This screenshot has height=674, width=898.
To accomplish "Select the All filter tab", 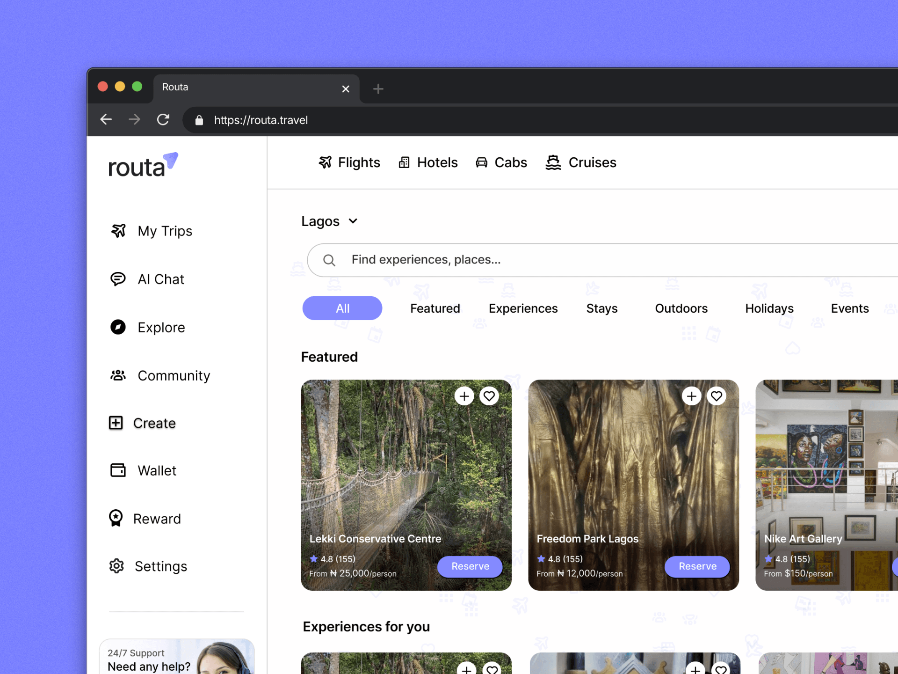I will (x=342, y=308).
